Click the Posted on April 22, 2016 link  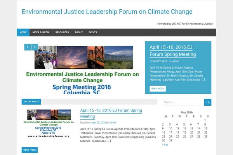pyautogui.click(x=98, y=122)
